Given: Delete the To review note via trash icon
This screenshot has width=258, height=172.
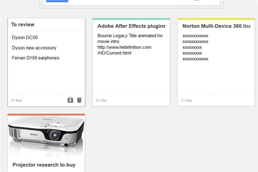Looking at the screenshot, I should coord(79,100).
